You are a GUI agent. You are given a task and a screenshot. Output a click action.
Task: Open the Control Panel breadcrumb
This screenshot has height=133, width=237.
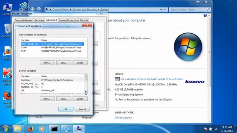click(60, 10)
